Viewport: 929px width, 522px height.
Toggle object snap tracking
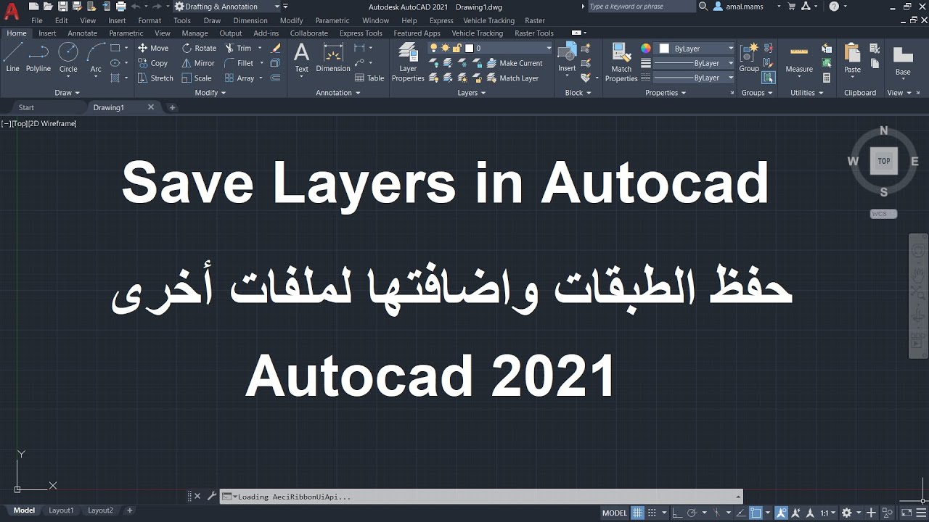(x=740, y=513)
